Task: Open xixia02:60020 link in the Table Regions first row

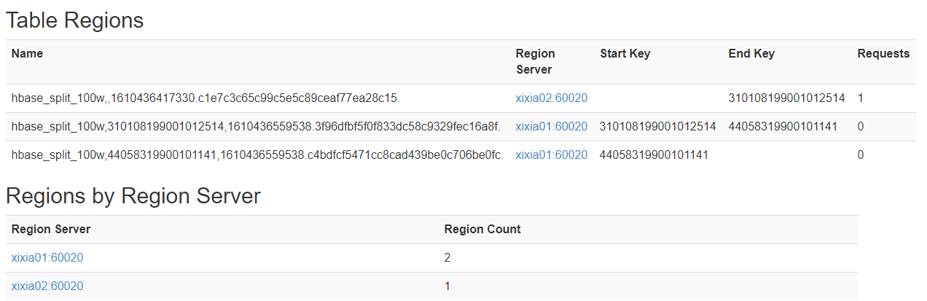Action: [551, 98]
